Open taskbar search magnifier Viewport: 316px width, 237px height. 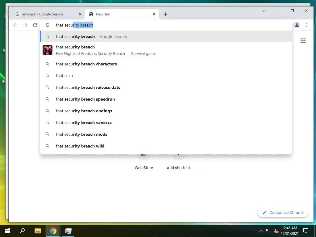[x=22, y=231]
